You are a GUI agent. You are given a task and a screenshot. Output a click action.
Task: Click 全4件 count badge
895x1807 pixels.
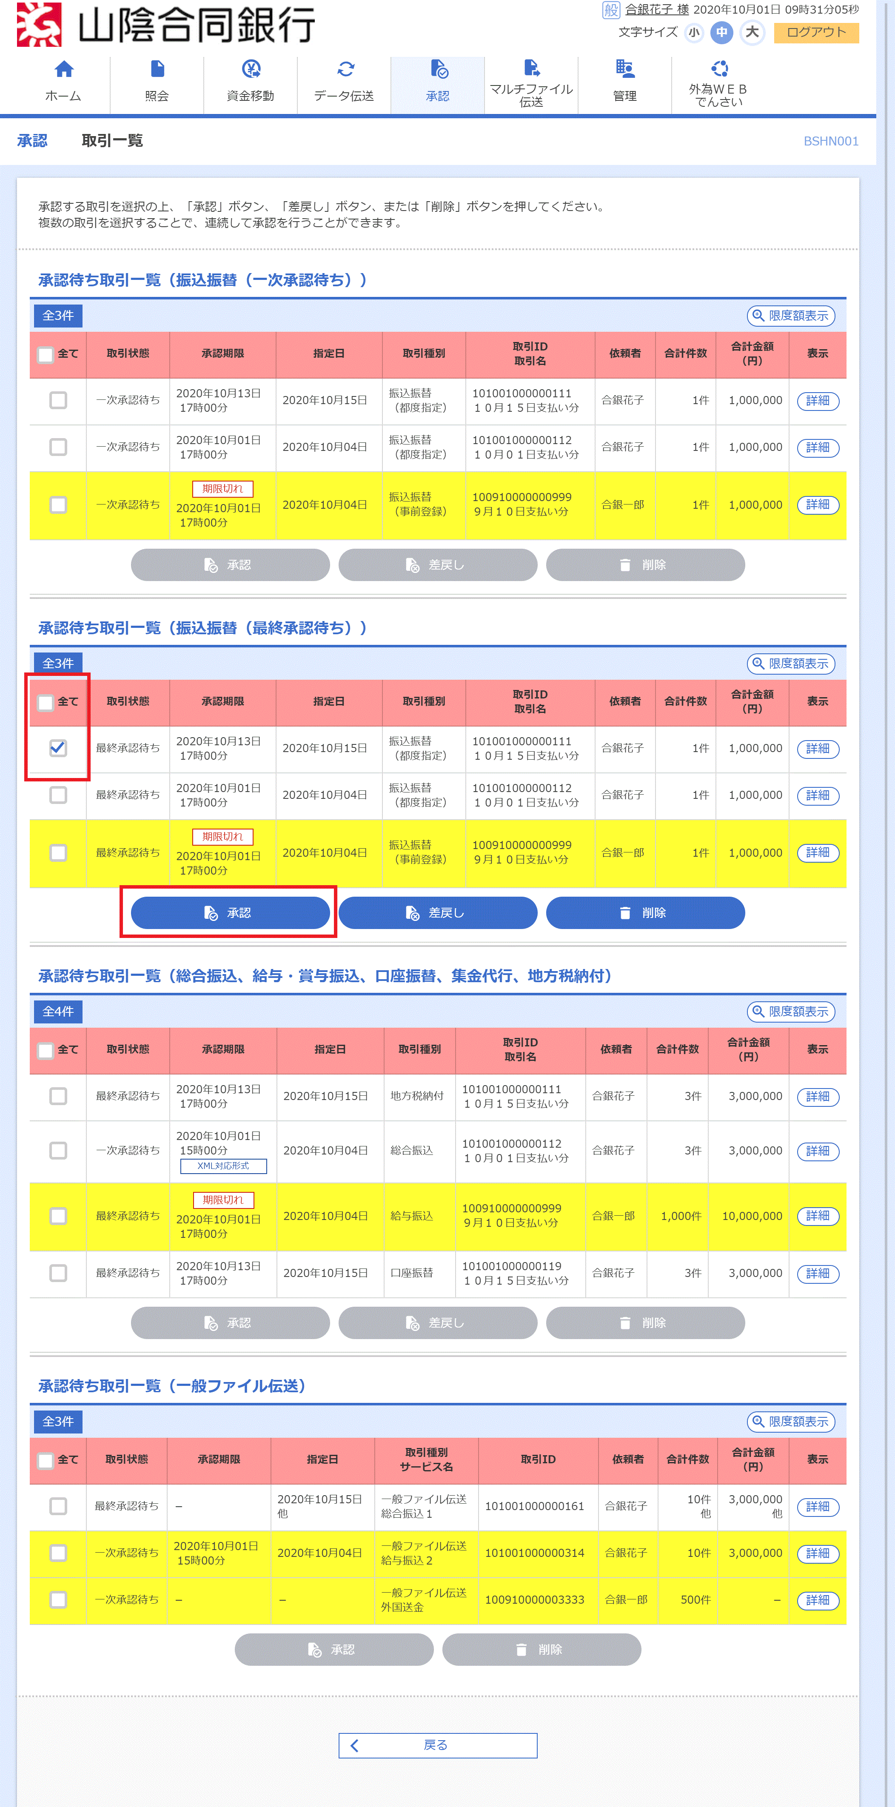[58, 1012]
